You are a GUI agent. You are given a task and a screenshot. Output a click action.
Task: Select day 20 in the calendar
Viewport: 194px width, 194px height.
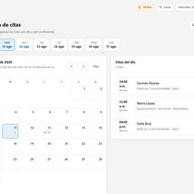(45, 147)
